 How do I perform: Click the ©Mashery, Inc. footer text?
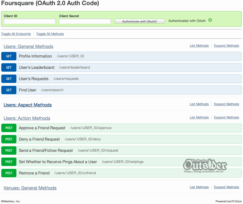(11, 201)
